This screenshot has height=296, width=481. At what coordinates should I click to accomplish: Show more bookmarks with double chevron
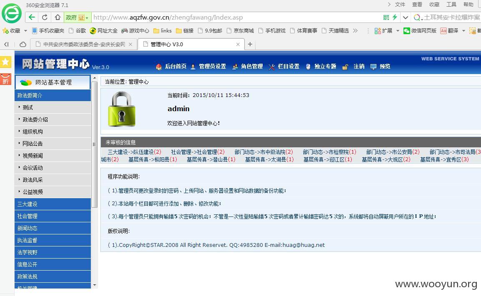pos(355,31)
